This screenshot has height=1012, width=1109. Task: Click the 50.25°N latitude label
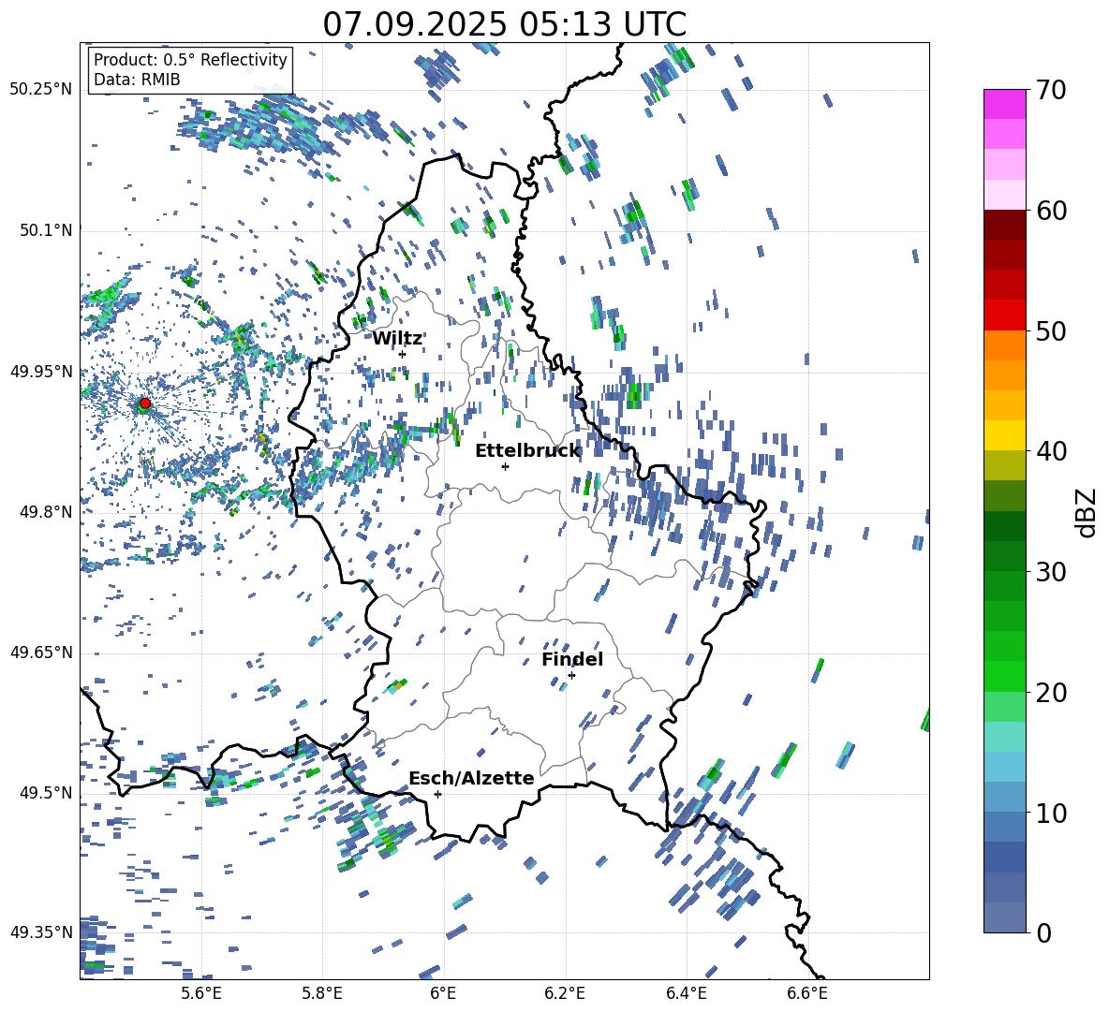click(x=42, y=90)
